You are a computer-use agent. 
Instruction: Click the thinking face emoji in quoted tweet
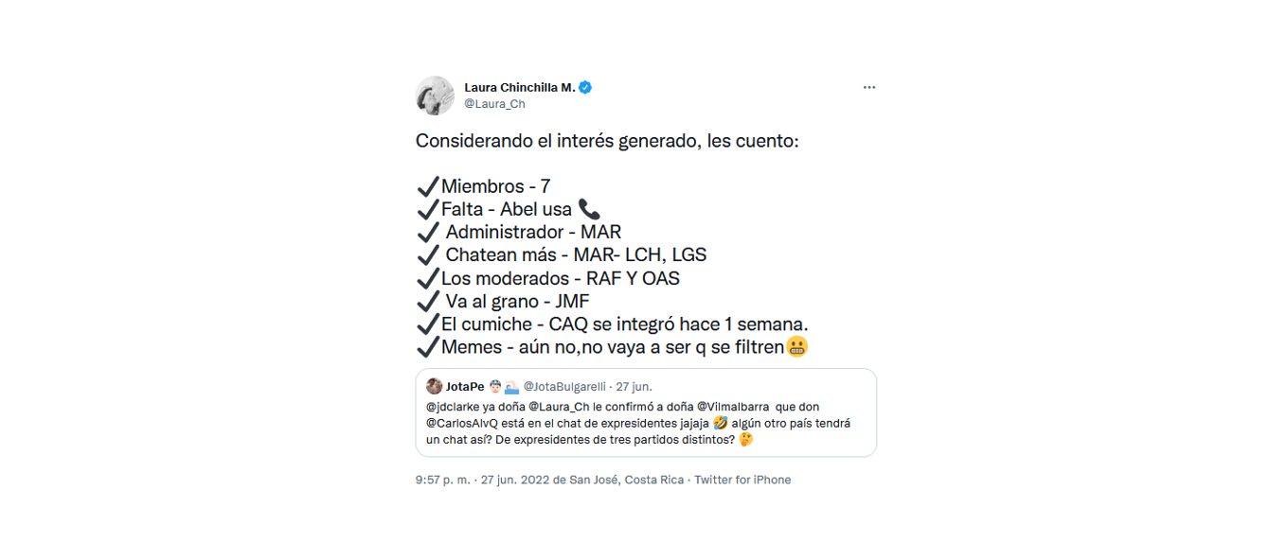[x=744, y=440]
